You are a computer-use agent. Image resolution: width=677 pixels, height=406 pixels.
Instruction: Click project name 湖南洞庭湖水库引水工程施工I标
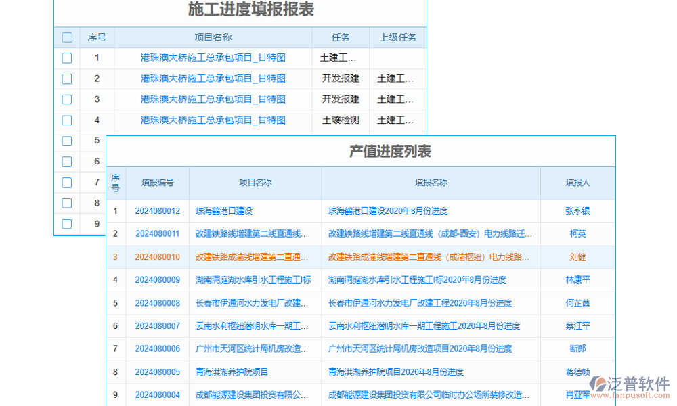[x=253, y=280]
